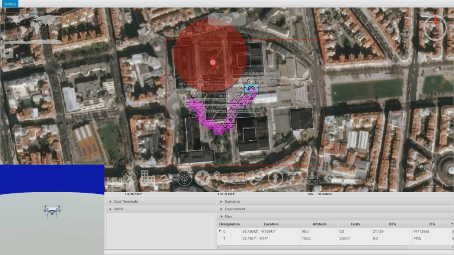Screen dimensions: 454x255
Task: Click the drone takeoff toolbar icon
Action: point(294,178)
